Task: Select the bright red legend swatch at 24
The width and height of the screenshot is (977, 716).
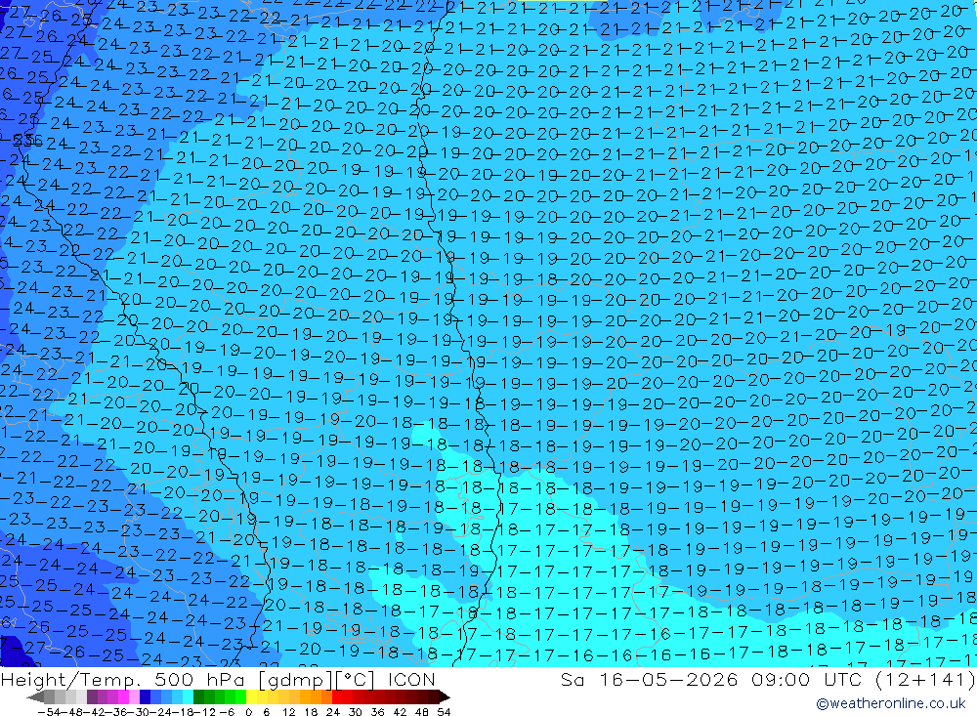Action: [337, 696]
